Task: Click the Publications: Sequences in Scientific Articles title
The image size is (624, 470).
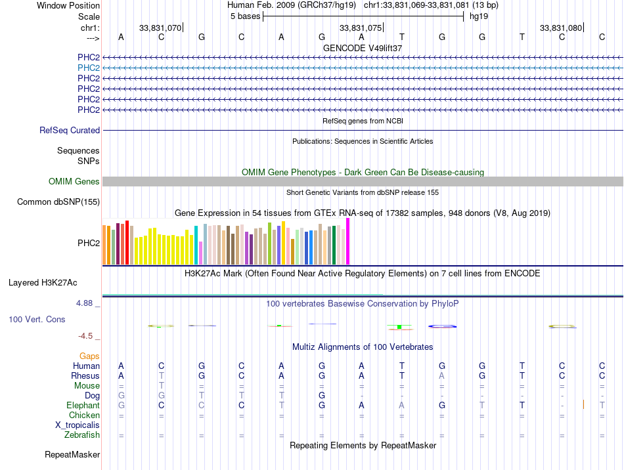Action: click(363, 141)
